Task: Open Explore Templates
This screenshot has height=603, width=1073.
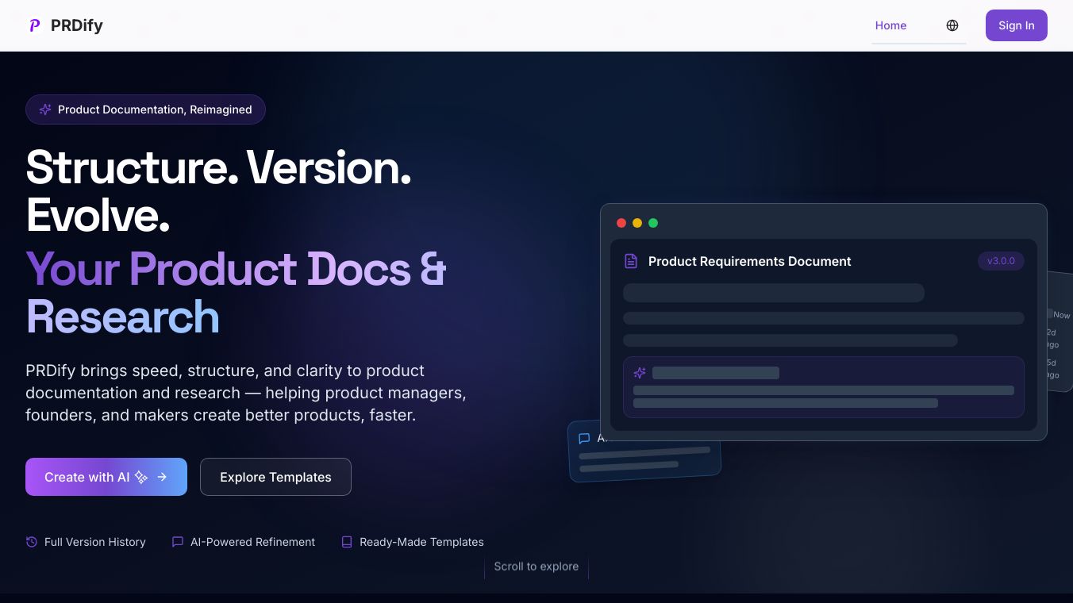Action: pyautogui.click(x=275, y=477)
